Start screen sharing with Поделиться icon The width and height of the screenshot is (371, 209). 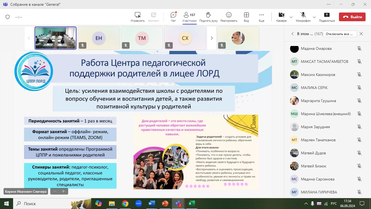point(326,17)
